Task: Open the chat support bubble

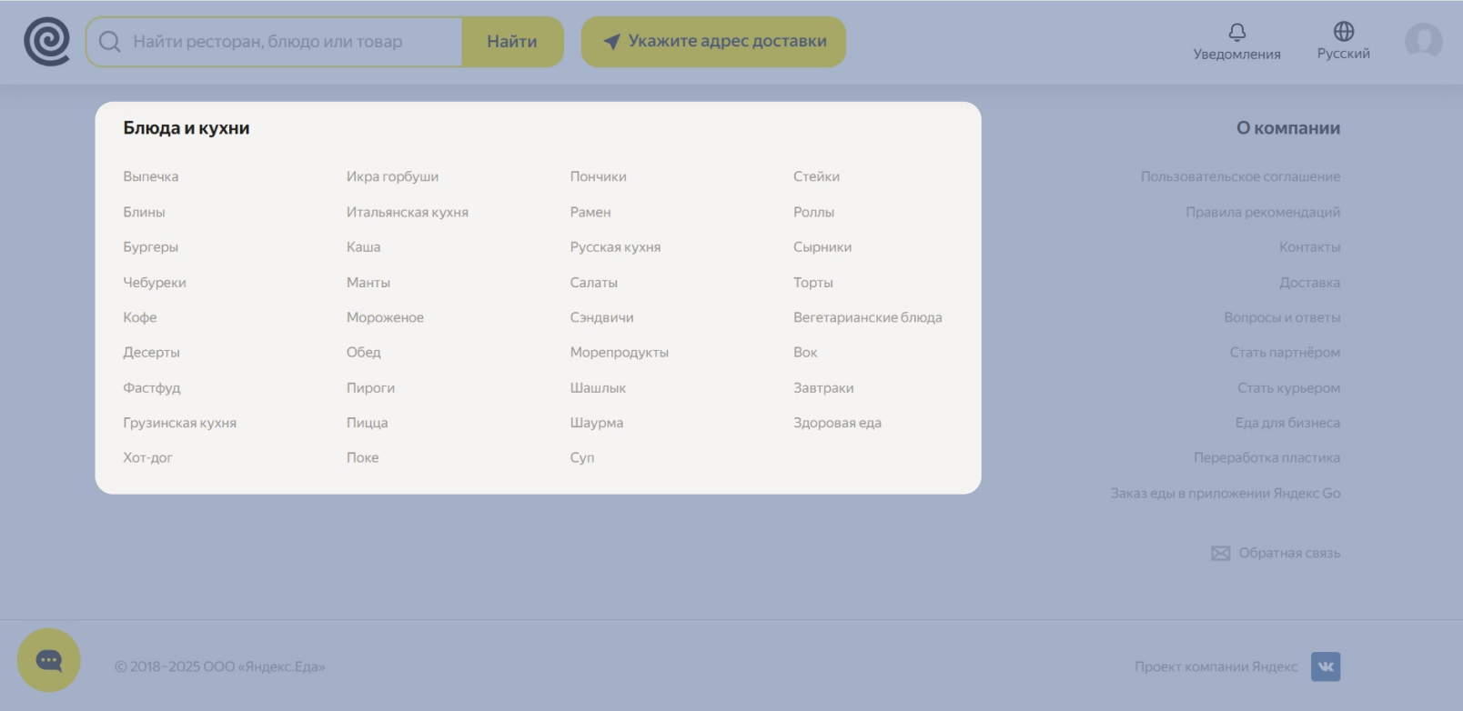Action: click(49, 660)
